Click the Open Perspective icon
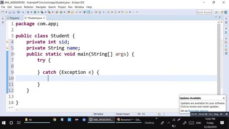This screenshot has height=129, width=229. click(x=216, y=12)
